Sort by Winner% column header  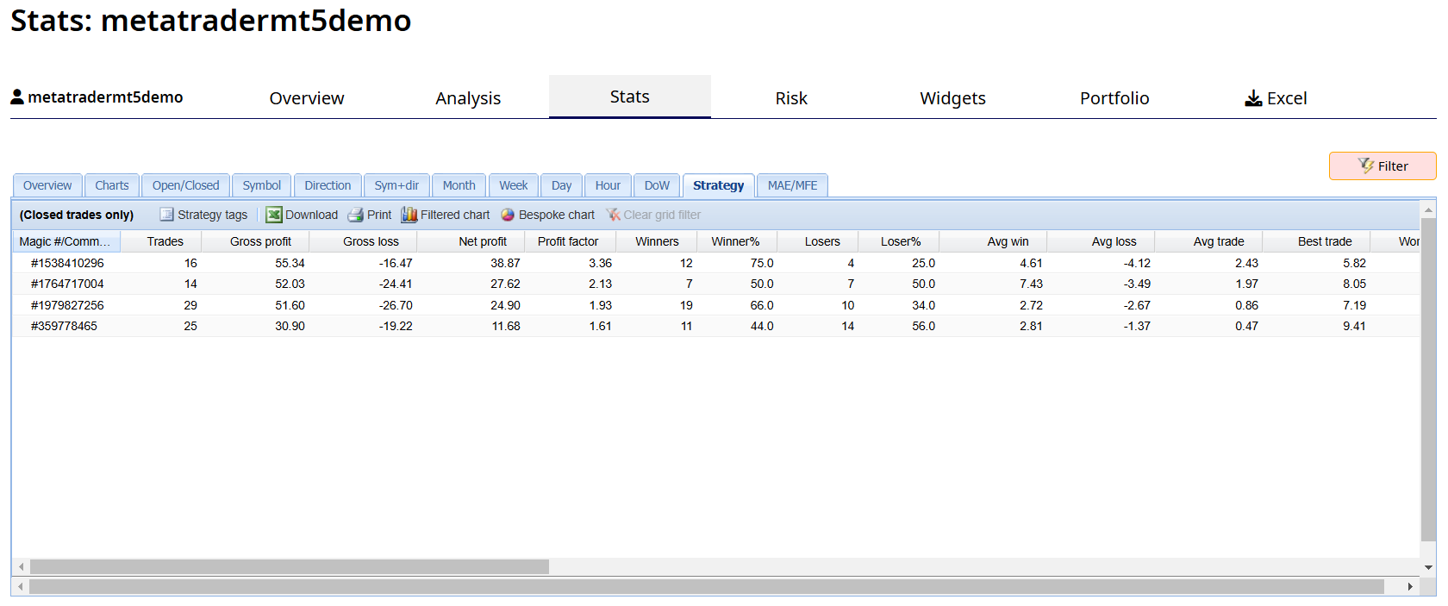point(735,241)
